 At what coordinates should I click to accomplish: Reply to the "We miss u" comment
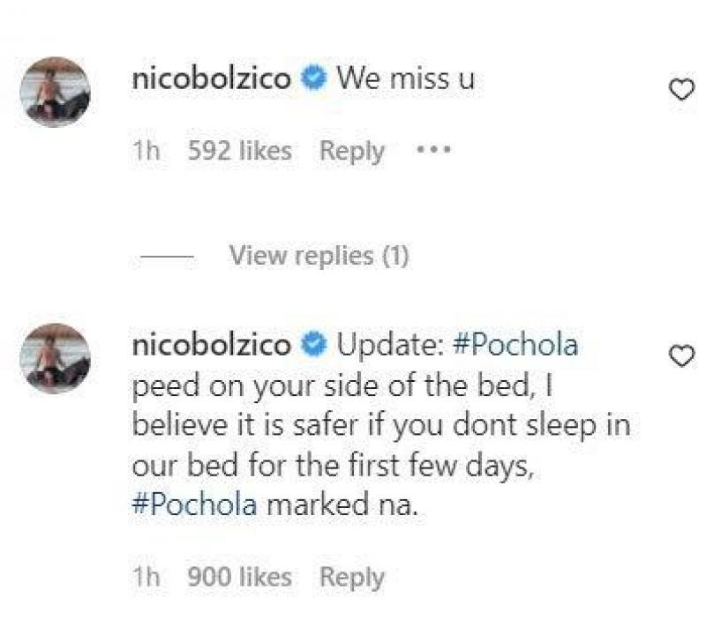click(x=352, y=151)
